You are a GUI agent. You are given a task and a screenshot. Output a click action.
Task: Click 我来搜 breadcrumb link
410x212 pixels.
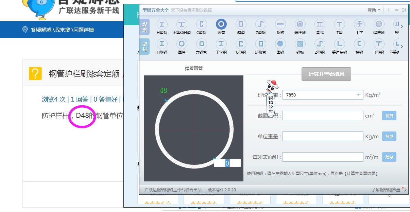point(62,30)
